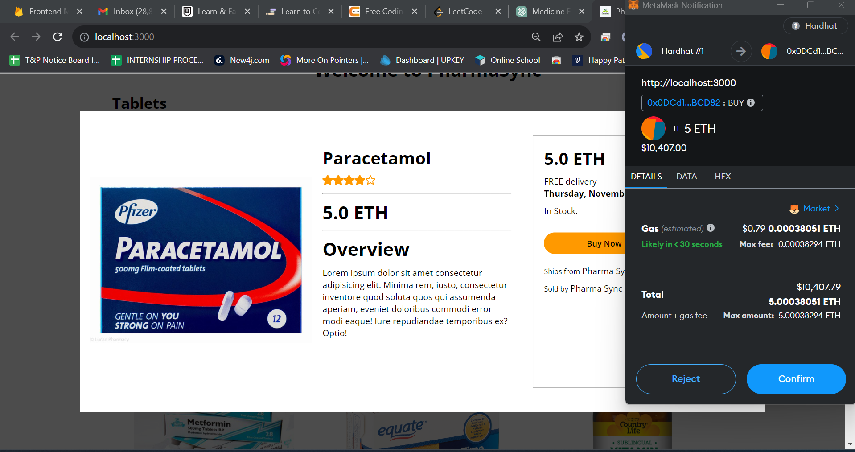This screenshot has height=452, width=855.
Task: Click the Tablets section heading
Action: (x=140, y=103)
